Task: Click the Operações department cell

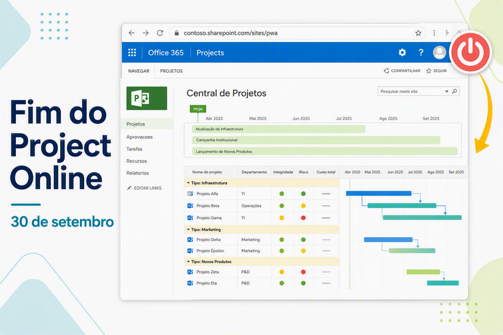Action: 251,206
